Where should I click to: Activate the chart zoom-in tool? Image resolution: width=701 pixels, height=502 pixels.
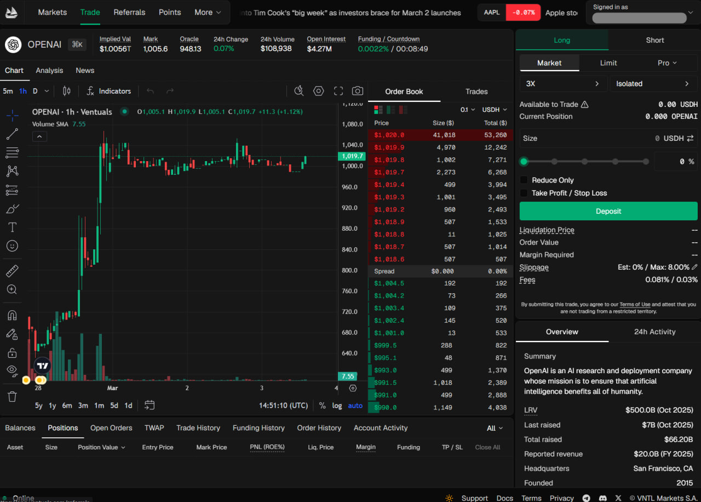point(12,289)
